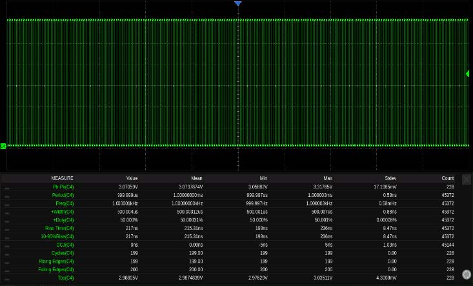Click the C4 channel ground indicator

tap(3, 146)
